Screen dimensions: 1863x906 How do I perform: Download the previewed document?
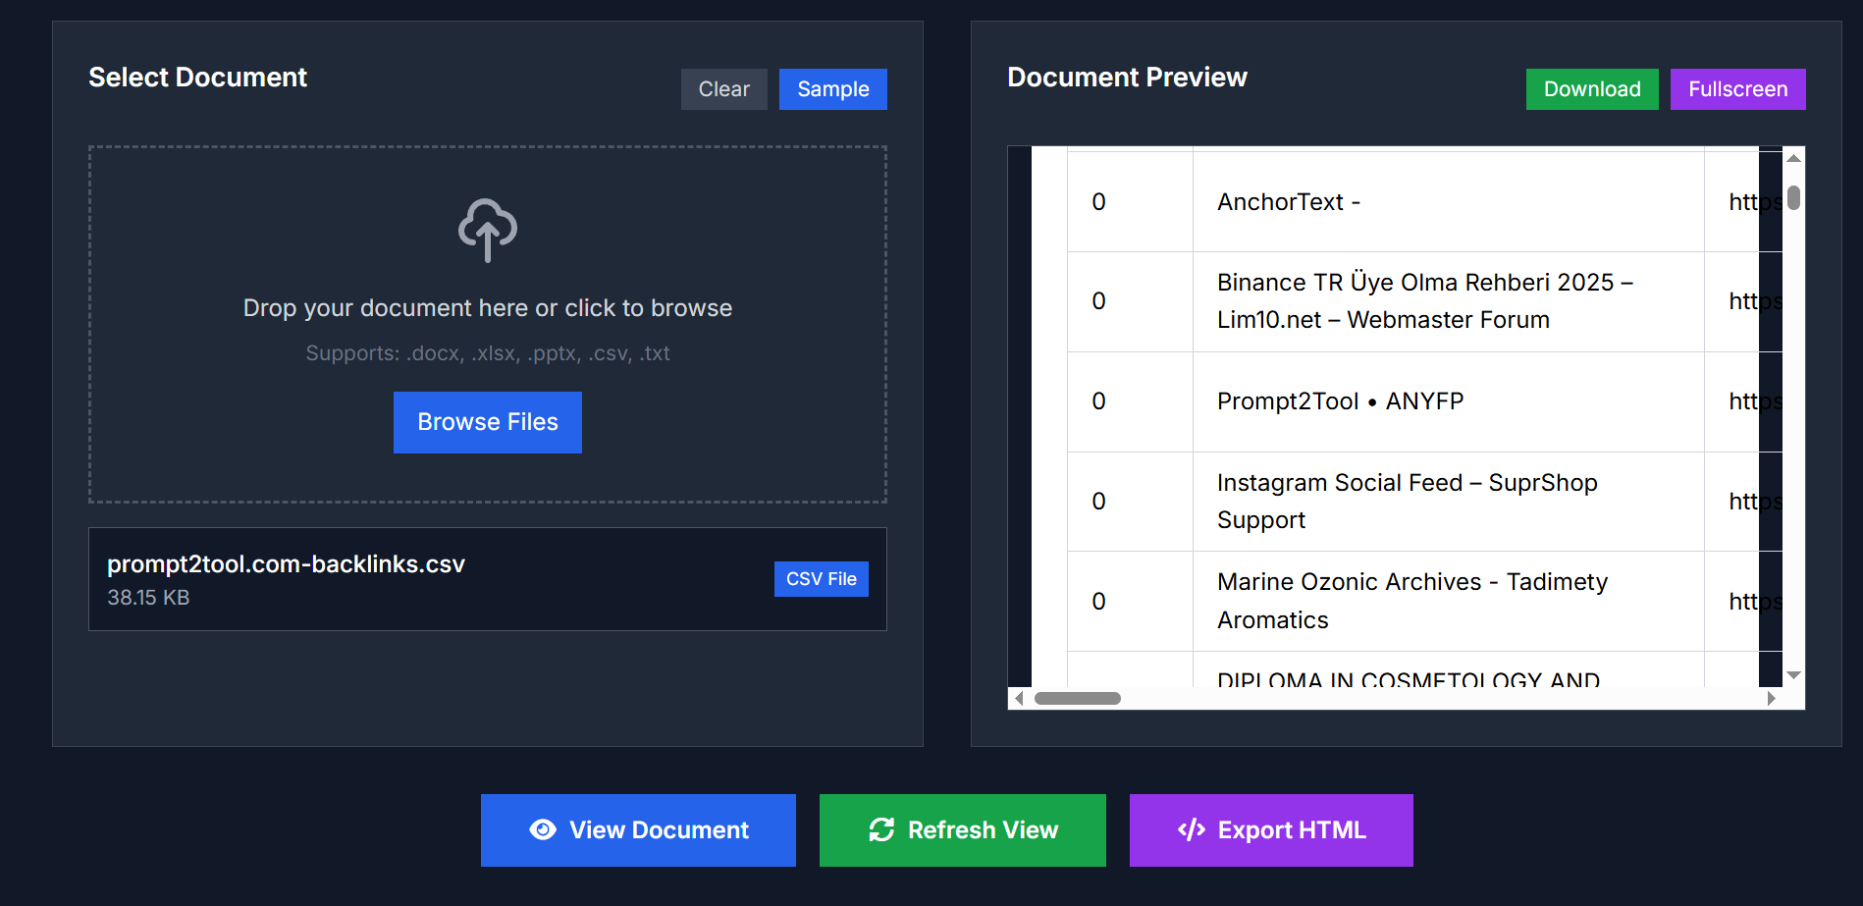(x=1591, y=89)
